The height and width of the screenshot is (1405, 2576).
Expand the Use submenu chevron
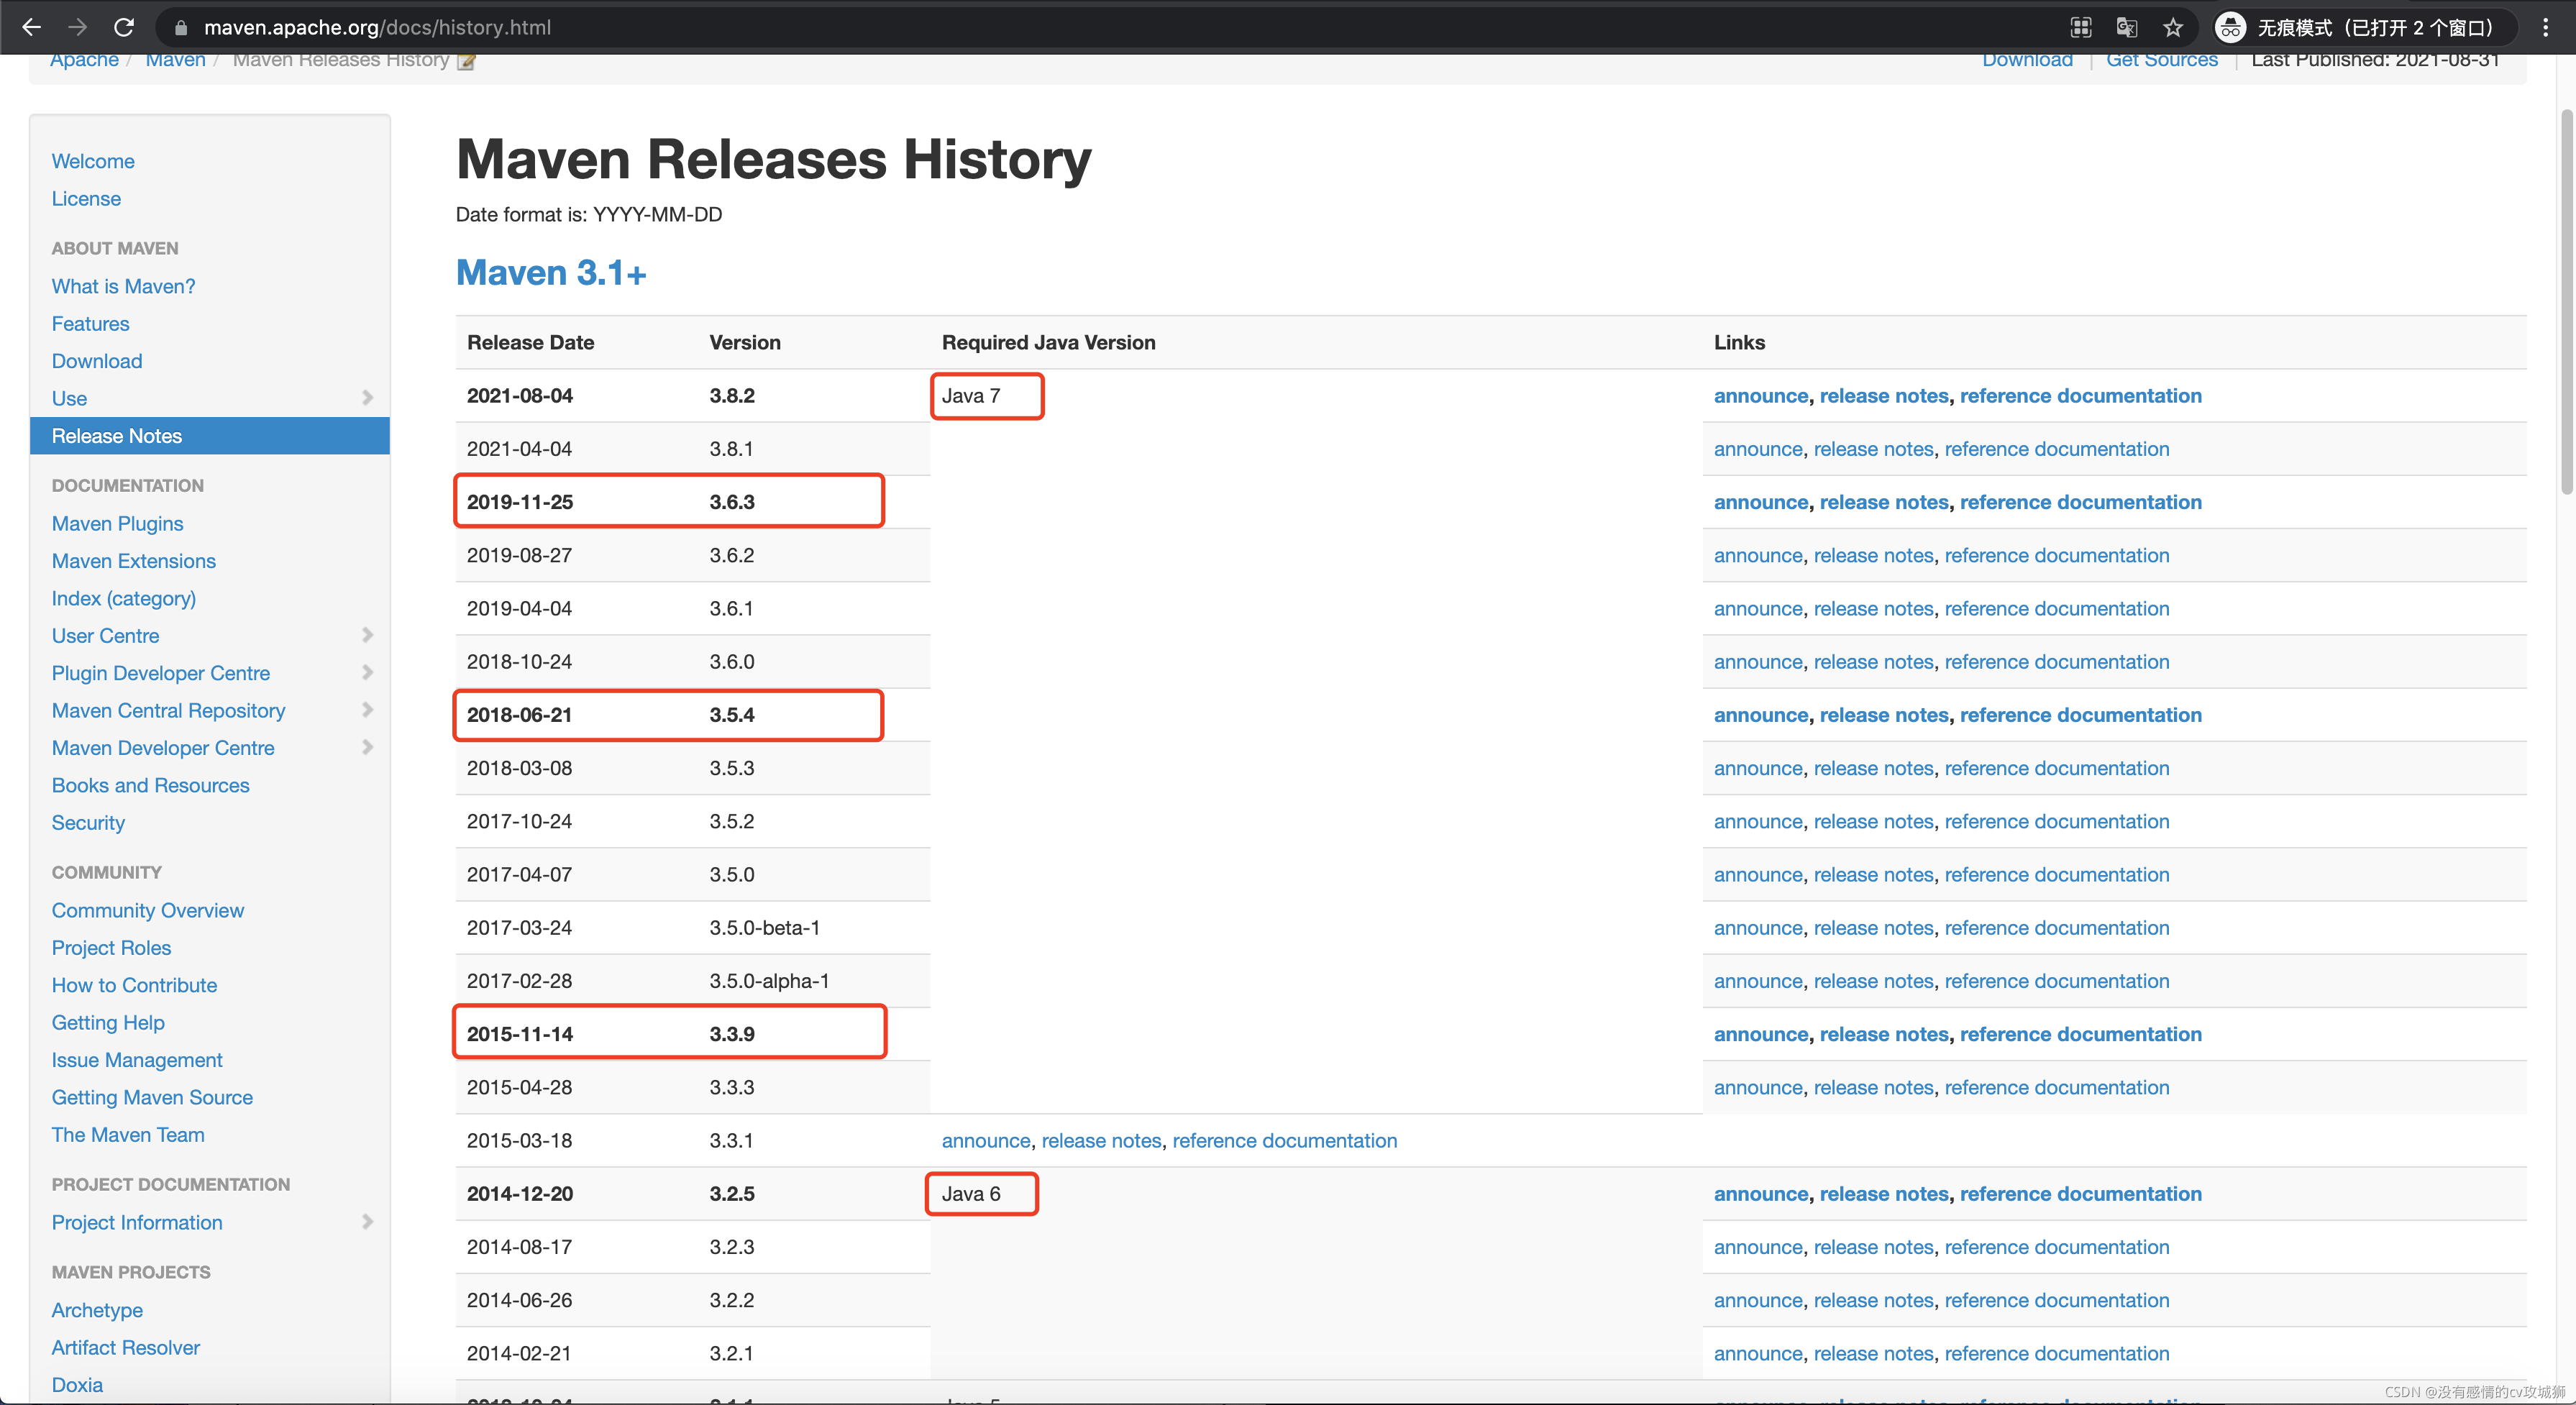click(x=367, y=398)
